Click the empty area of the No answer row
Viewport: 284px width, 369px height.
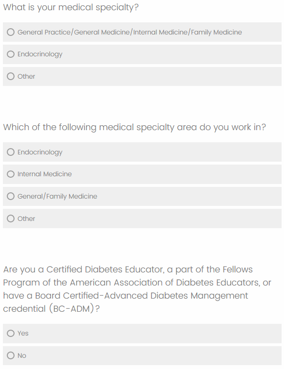[x=154, y=355]
